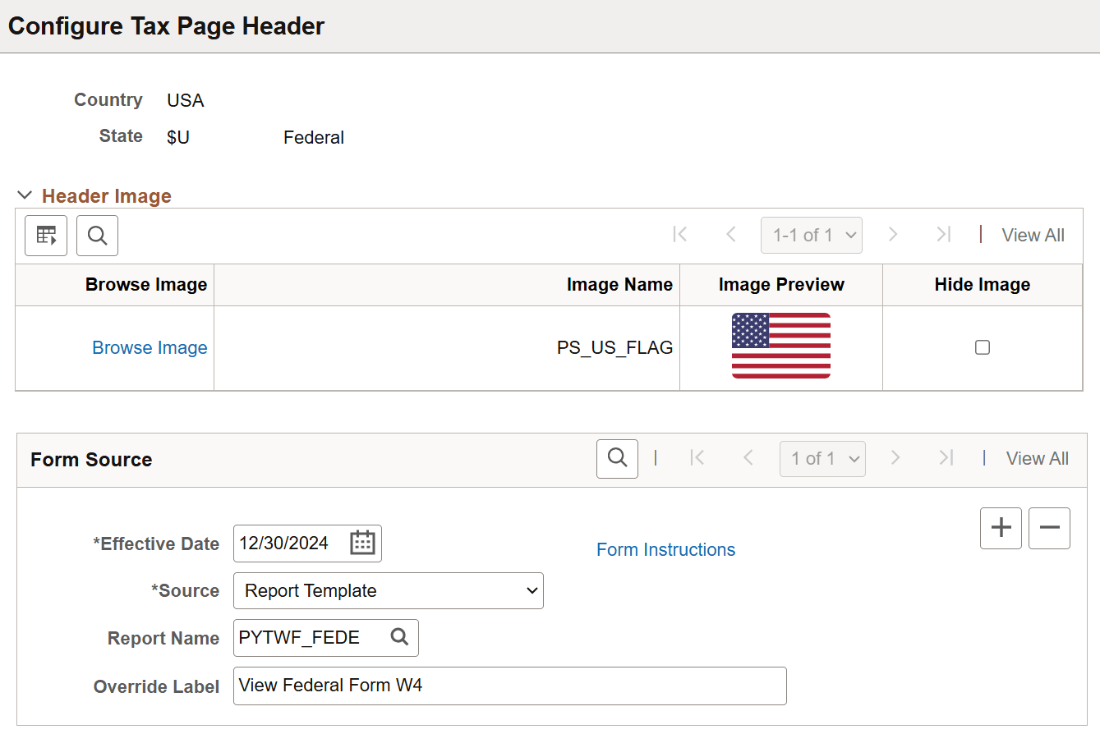
Task: Click inside the Override Label field
Action: coord(509,686)
